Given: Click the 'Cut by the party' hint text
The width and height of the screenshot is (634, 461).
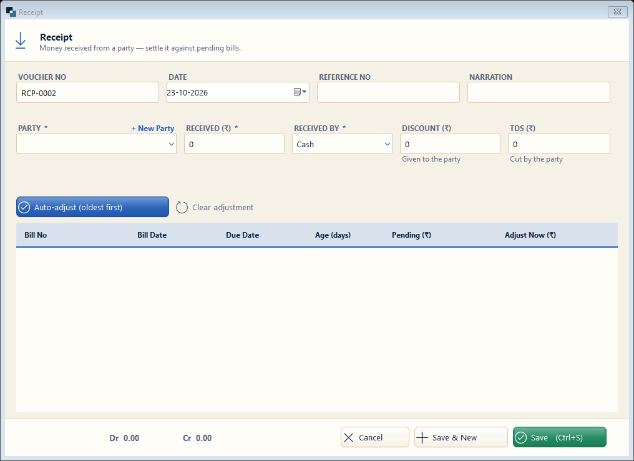Looking at the screenshot, I should click(x=536, y=159).
